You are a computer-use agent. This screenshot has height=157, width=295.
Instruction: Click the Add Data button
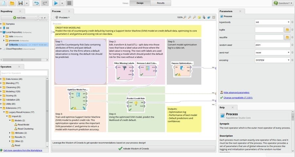pos(19,17)
